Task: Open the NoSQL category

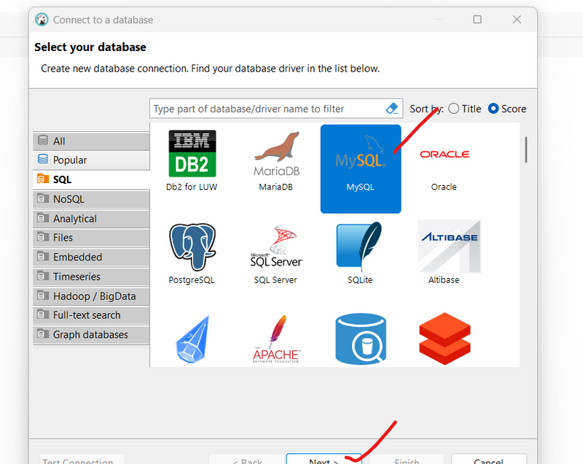Action: (91, 199)
